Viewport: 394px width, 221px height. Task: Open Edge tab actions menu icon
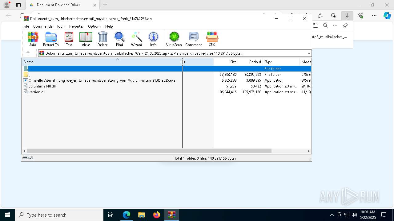pos(18,5)
